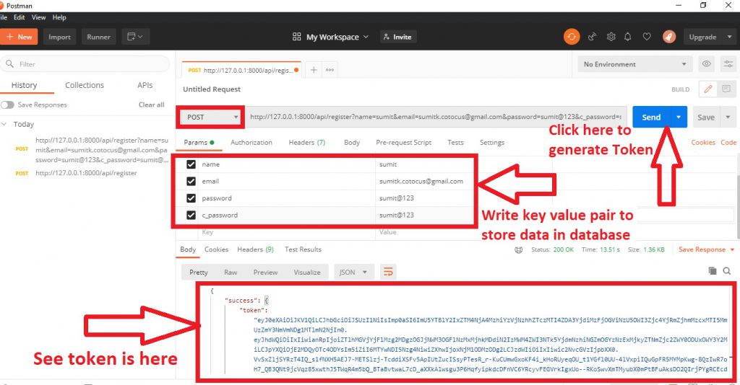
Task: Click the environment quick look eye icon
Action: point(707,64)
